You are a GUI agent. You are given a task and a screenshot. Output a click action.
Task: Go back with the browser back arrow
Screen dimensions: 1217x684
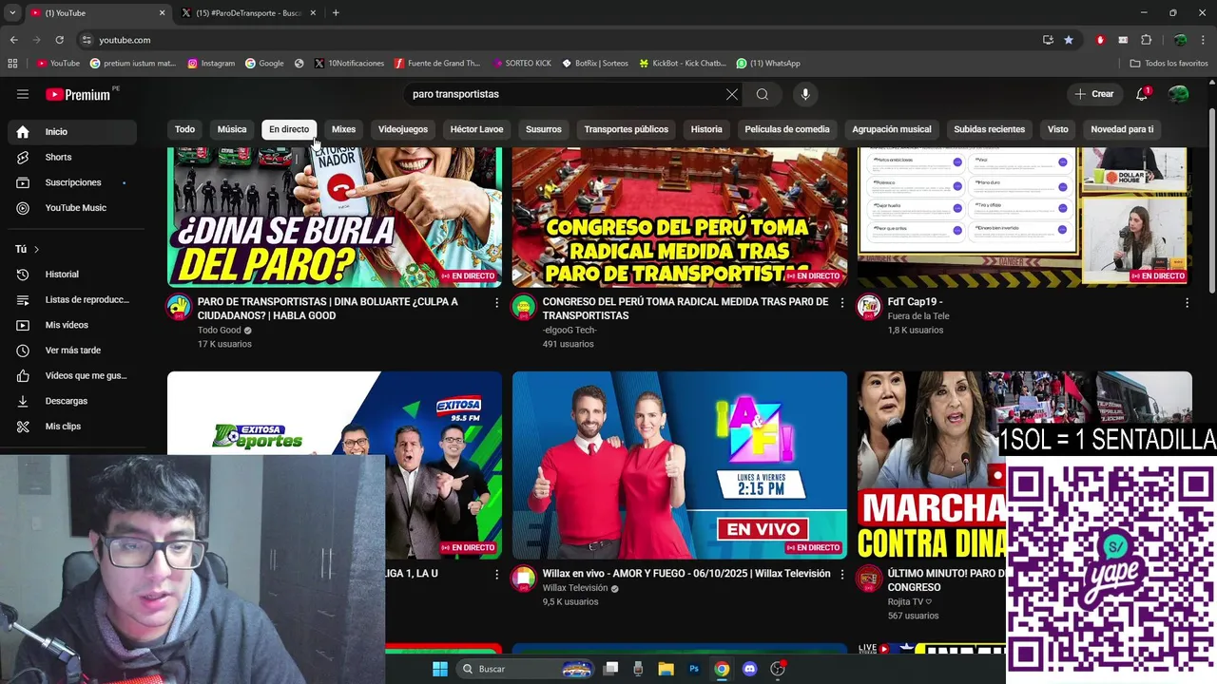tap(13, 40)
